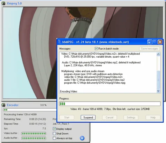Click the Xmpeg 5.0 title bar icon
This screenshot has width=166, height=143.
(x=3, y=3)
